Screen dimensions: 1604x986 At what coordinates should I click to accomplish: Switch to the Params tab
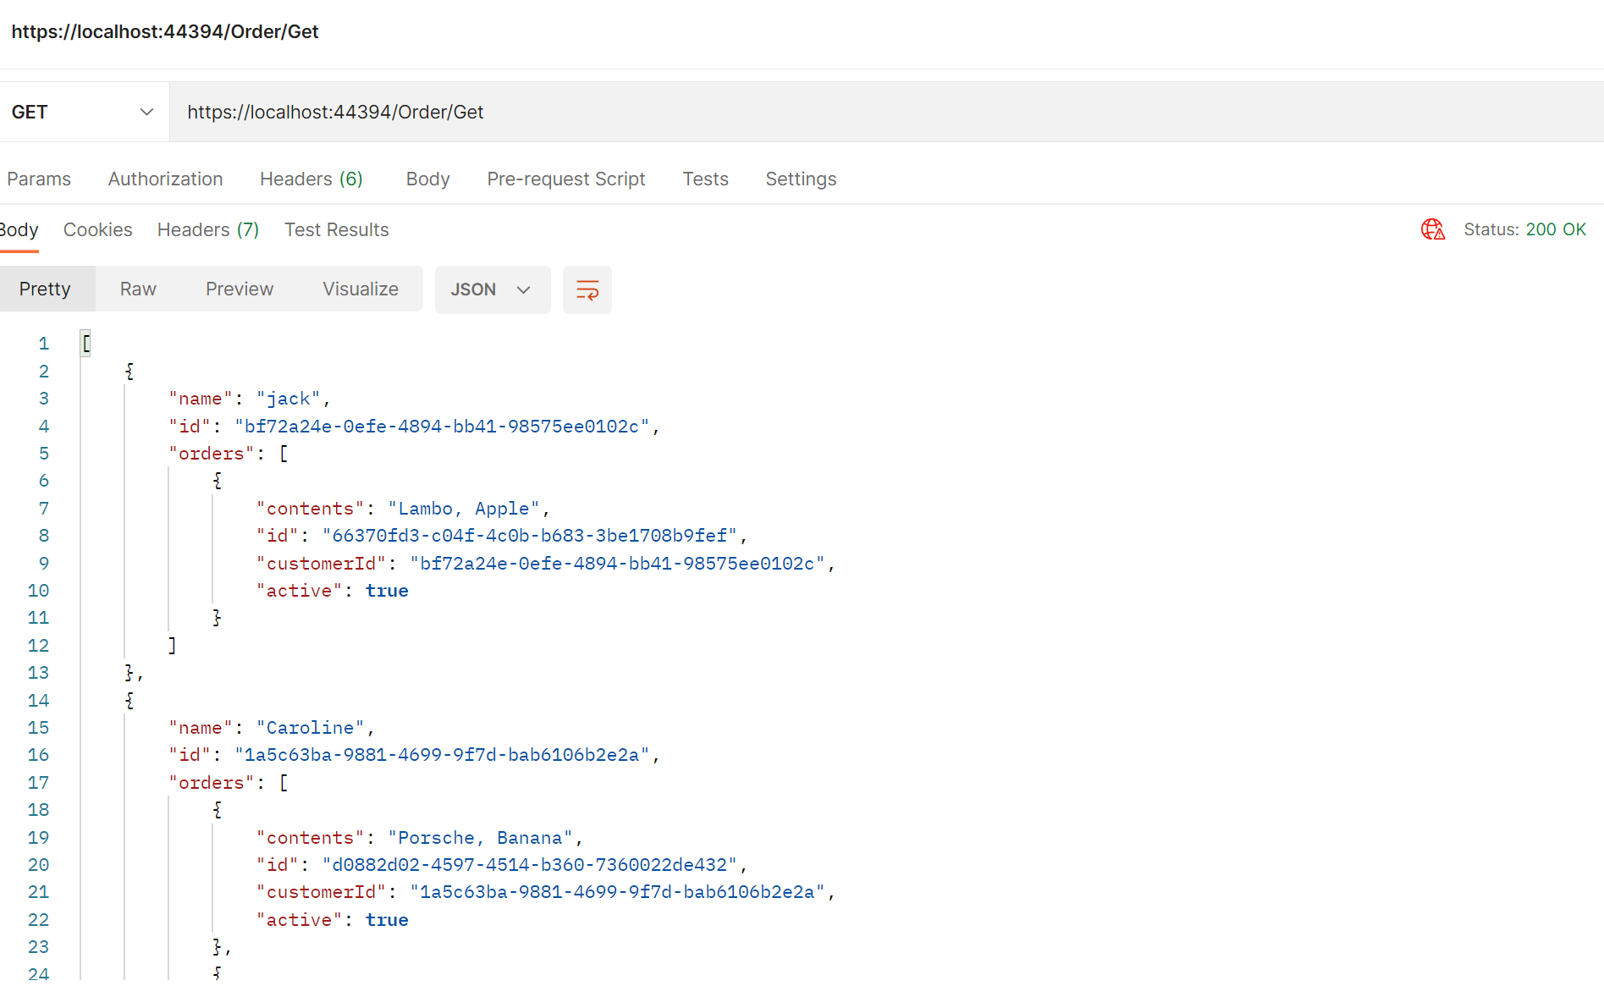coord(39,179)
